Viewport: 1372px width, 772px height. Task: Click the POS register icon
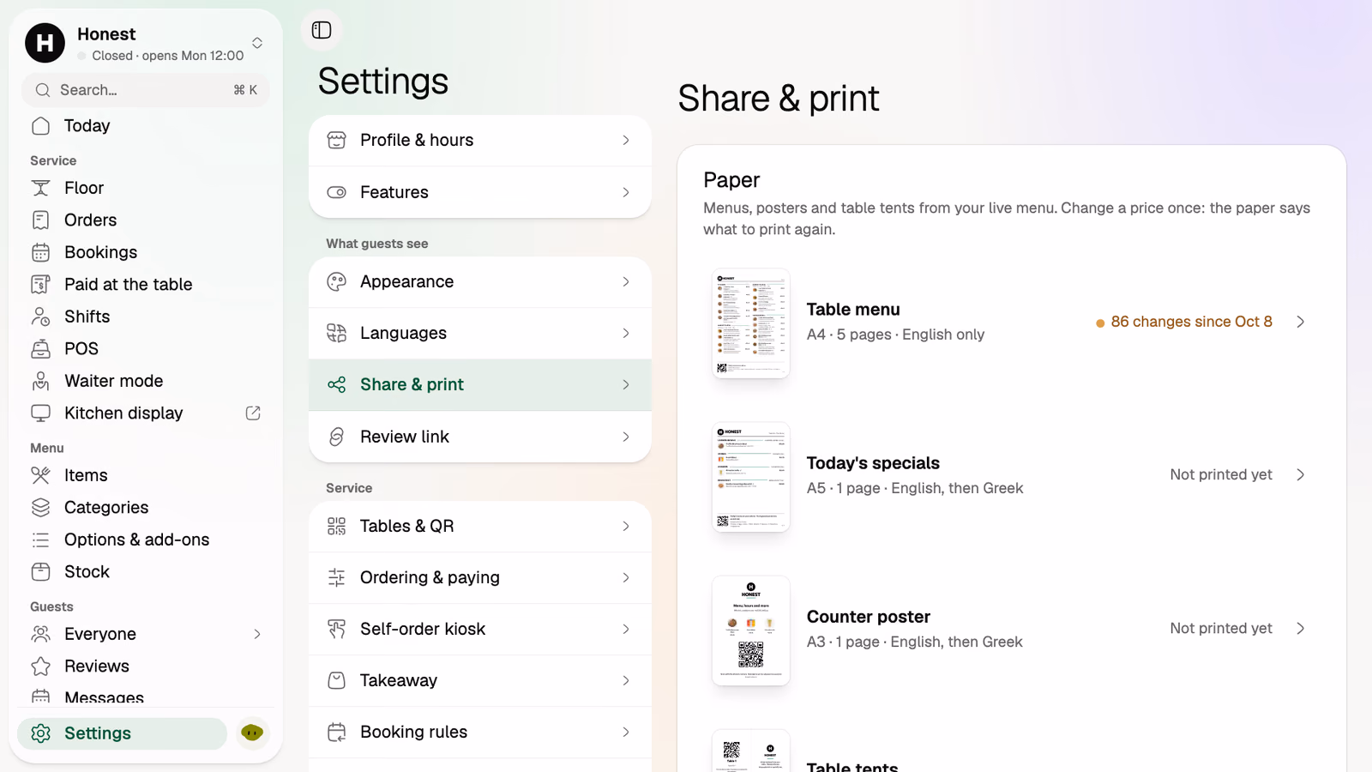coord(40,348)
